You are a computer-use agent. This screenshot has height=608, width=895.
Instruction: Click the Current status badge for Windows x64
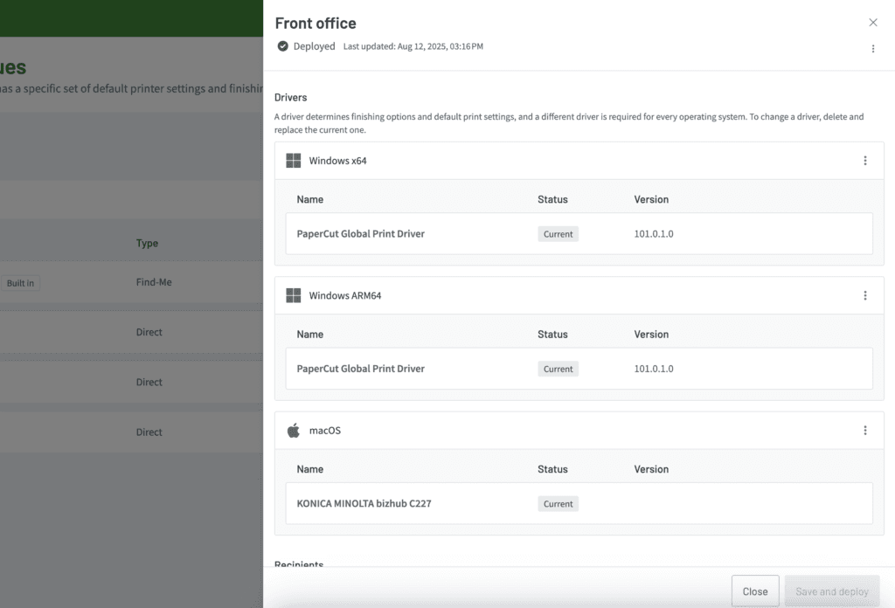(558, 234)
